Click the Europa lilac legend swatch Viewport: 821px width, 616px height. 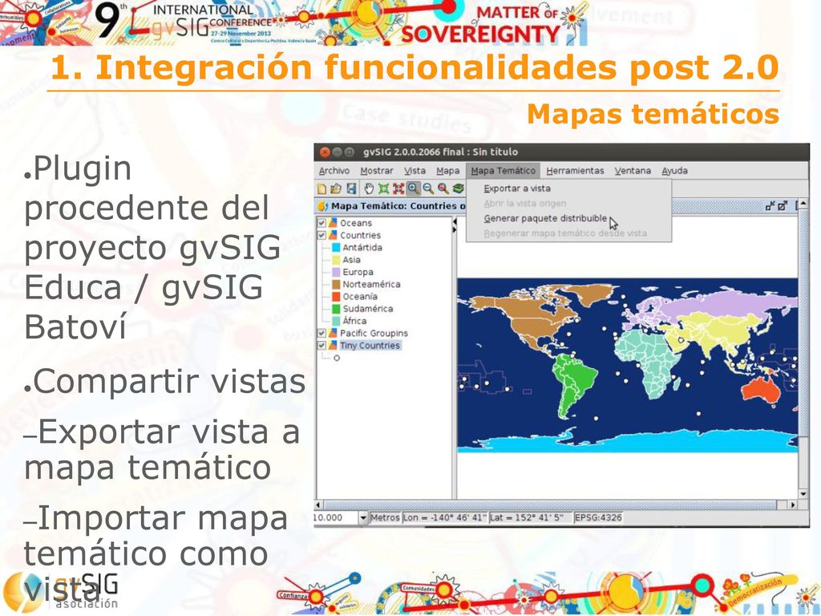[x=336, y=273]
